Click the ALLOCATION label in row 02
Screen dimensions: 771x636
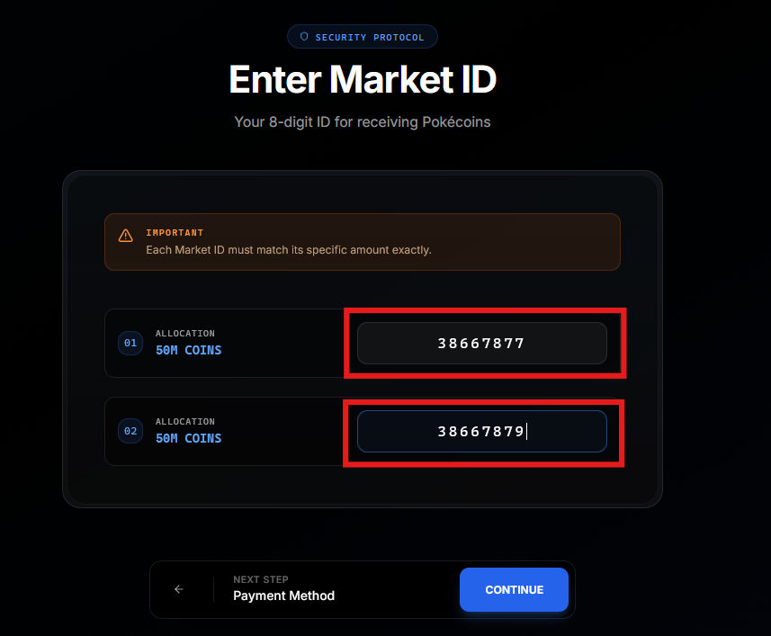pos(185,422)
